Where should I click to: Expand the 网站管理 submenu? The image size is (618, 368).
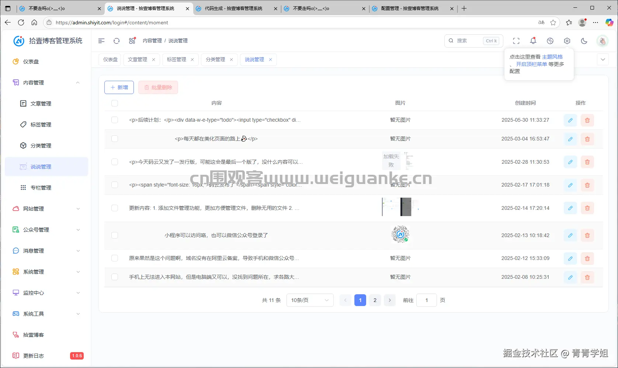click(34, 208)
